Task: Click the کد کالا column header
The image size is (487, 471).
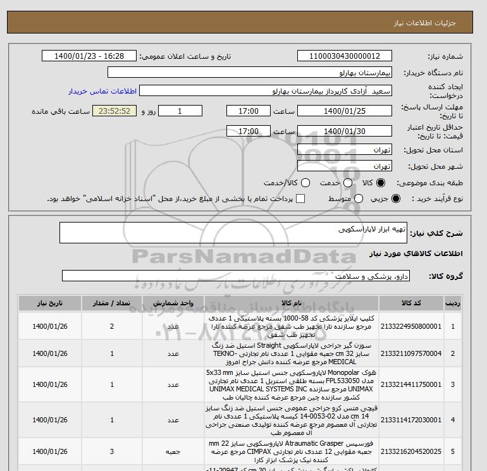Action: 411,303
